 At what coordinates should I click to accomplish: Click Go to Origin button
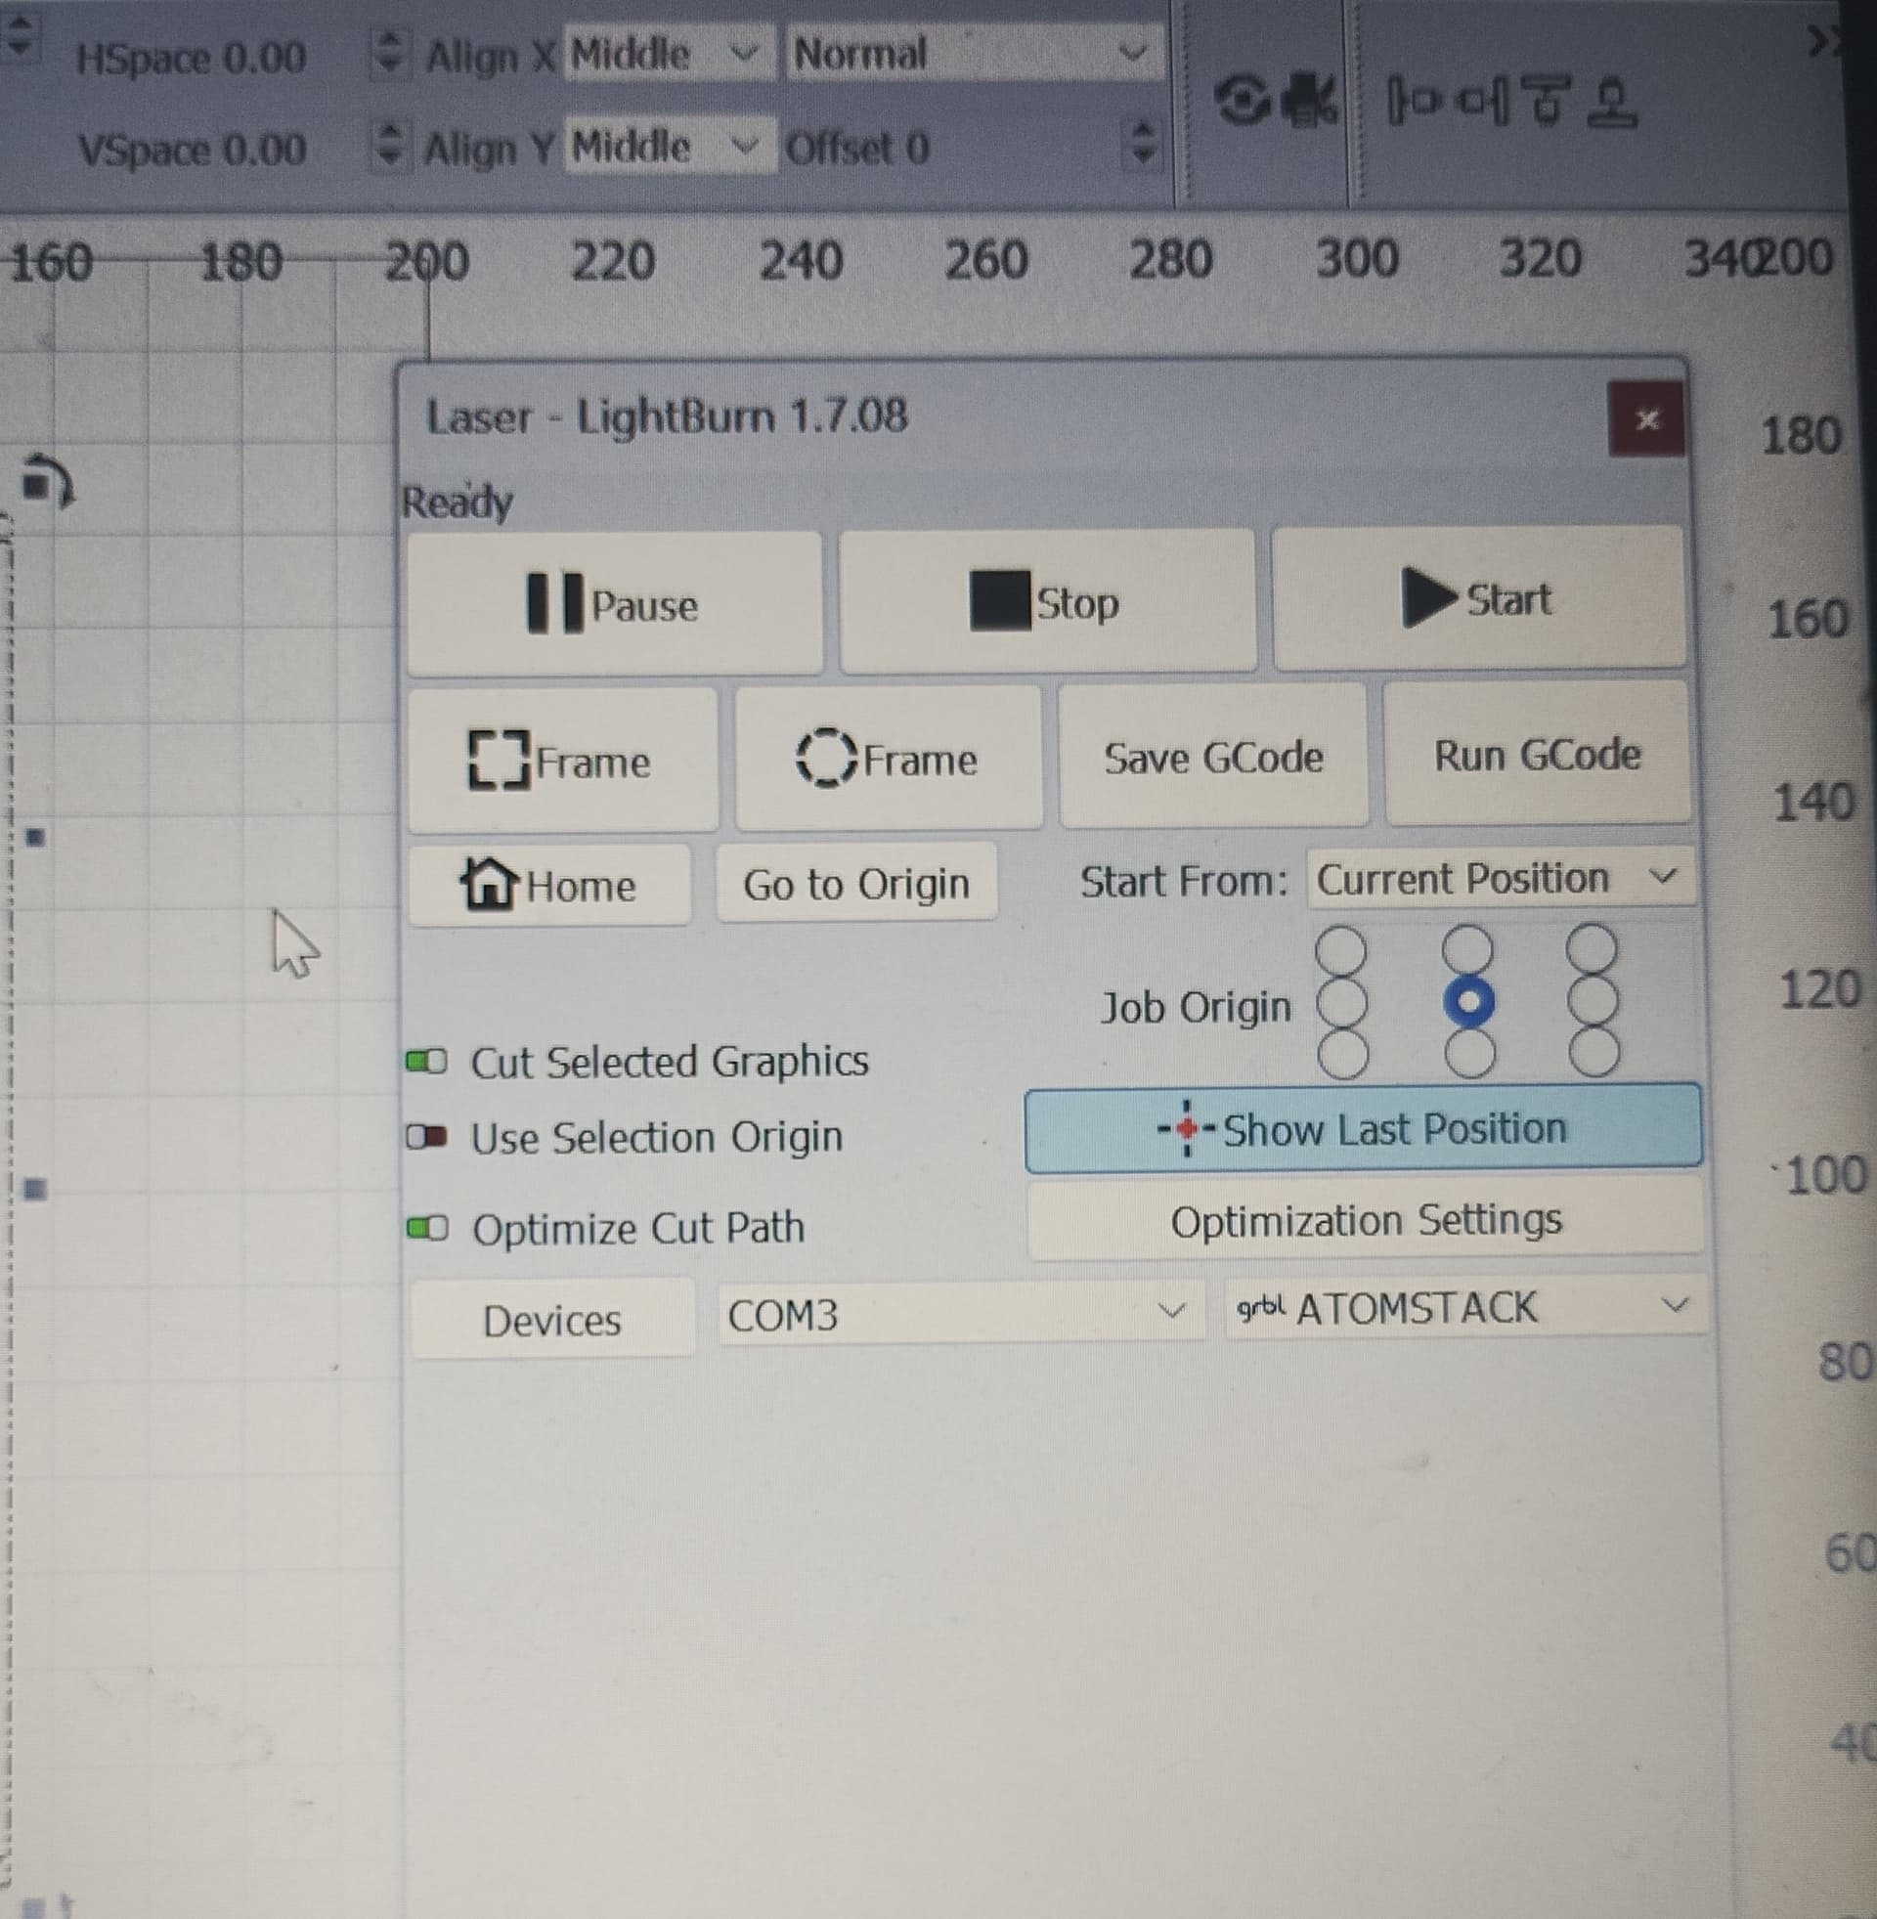(x=855, y=882)
